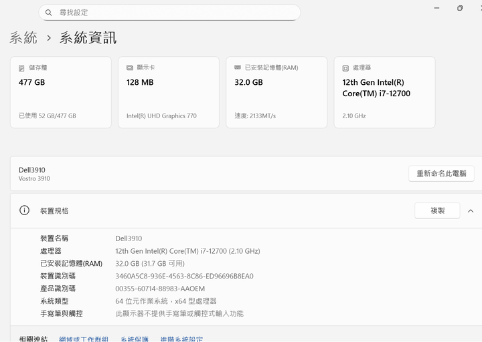482x342 pixels.
Task: Click the installed RAM memory icon
Action: point(238,67)
